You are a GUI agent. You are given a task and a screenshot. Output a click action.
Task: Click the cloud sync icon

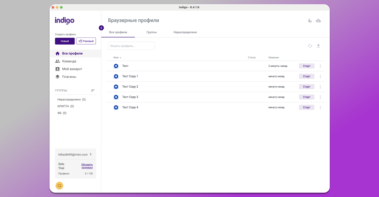[318, 21]
